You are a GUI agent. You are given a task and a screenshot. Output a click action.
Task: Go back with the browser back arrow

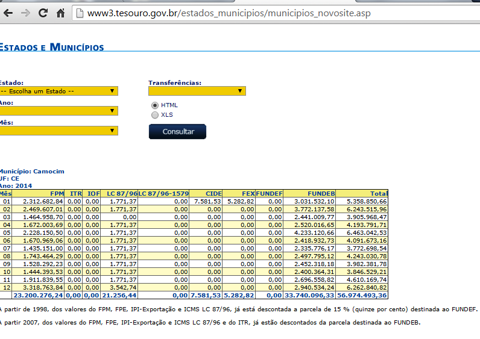(x=8, y=13)
